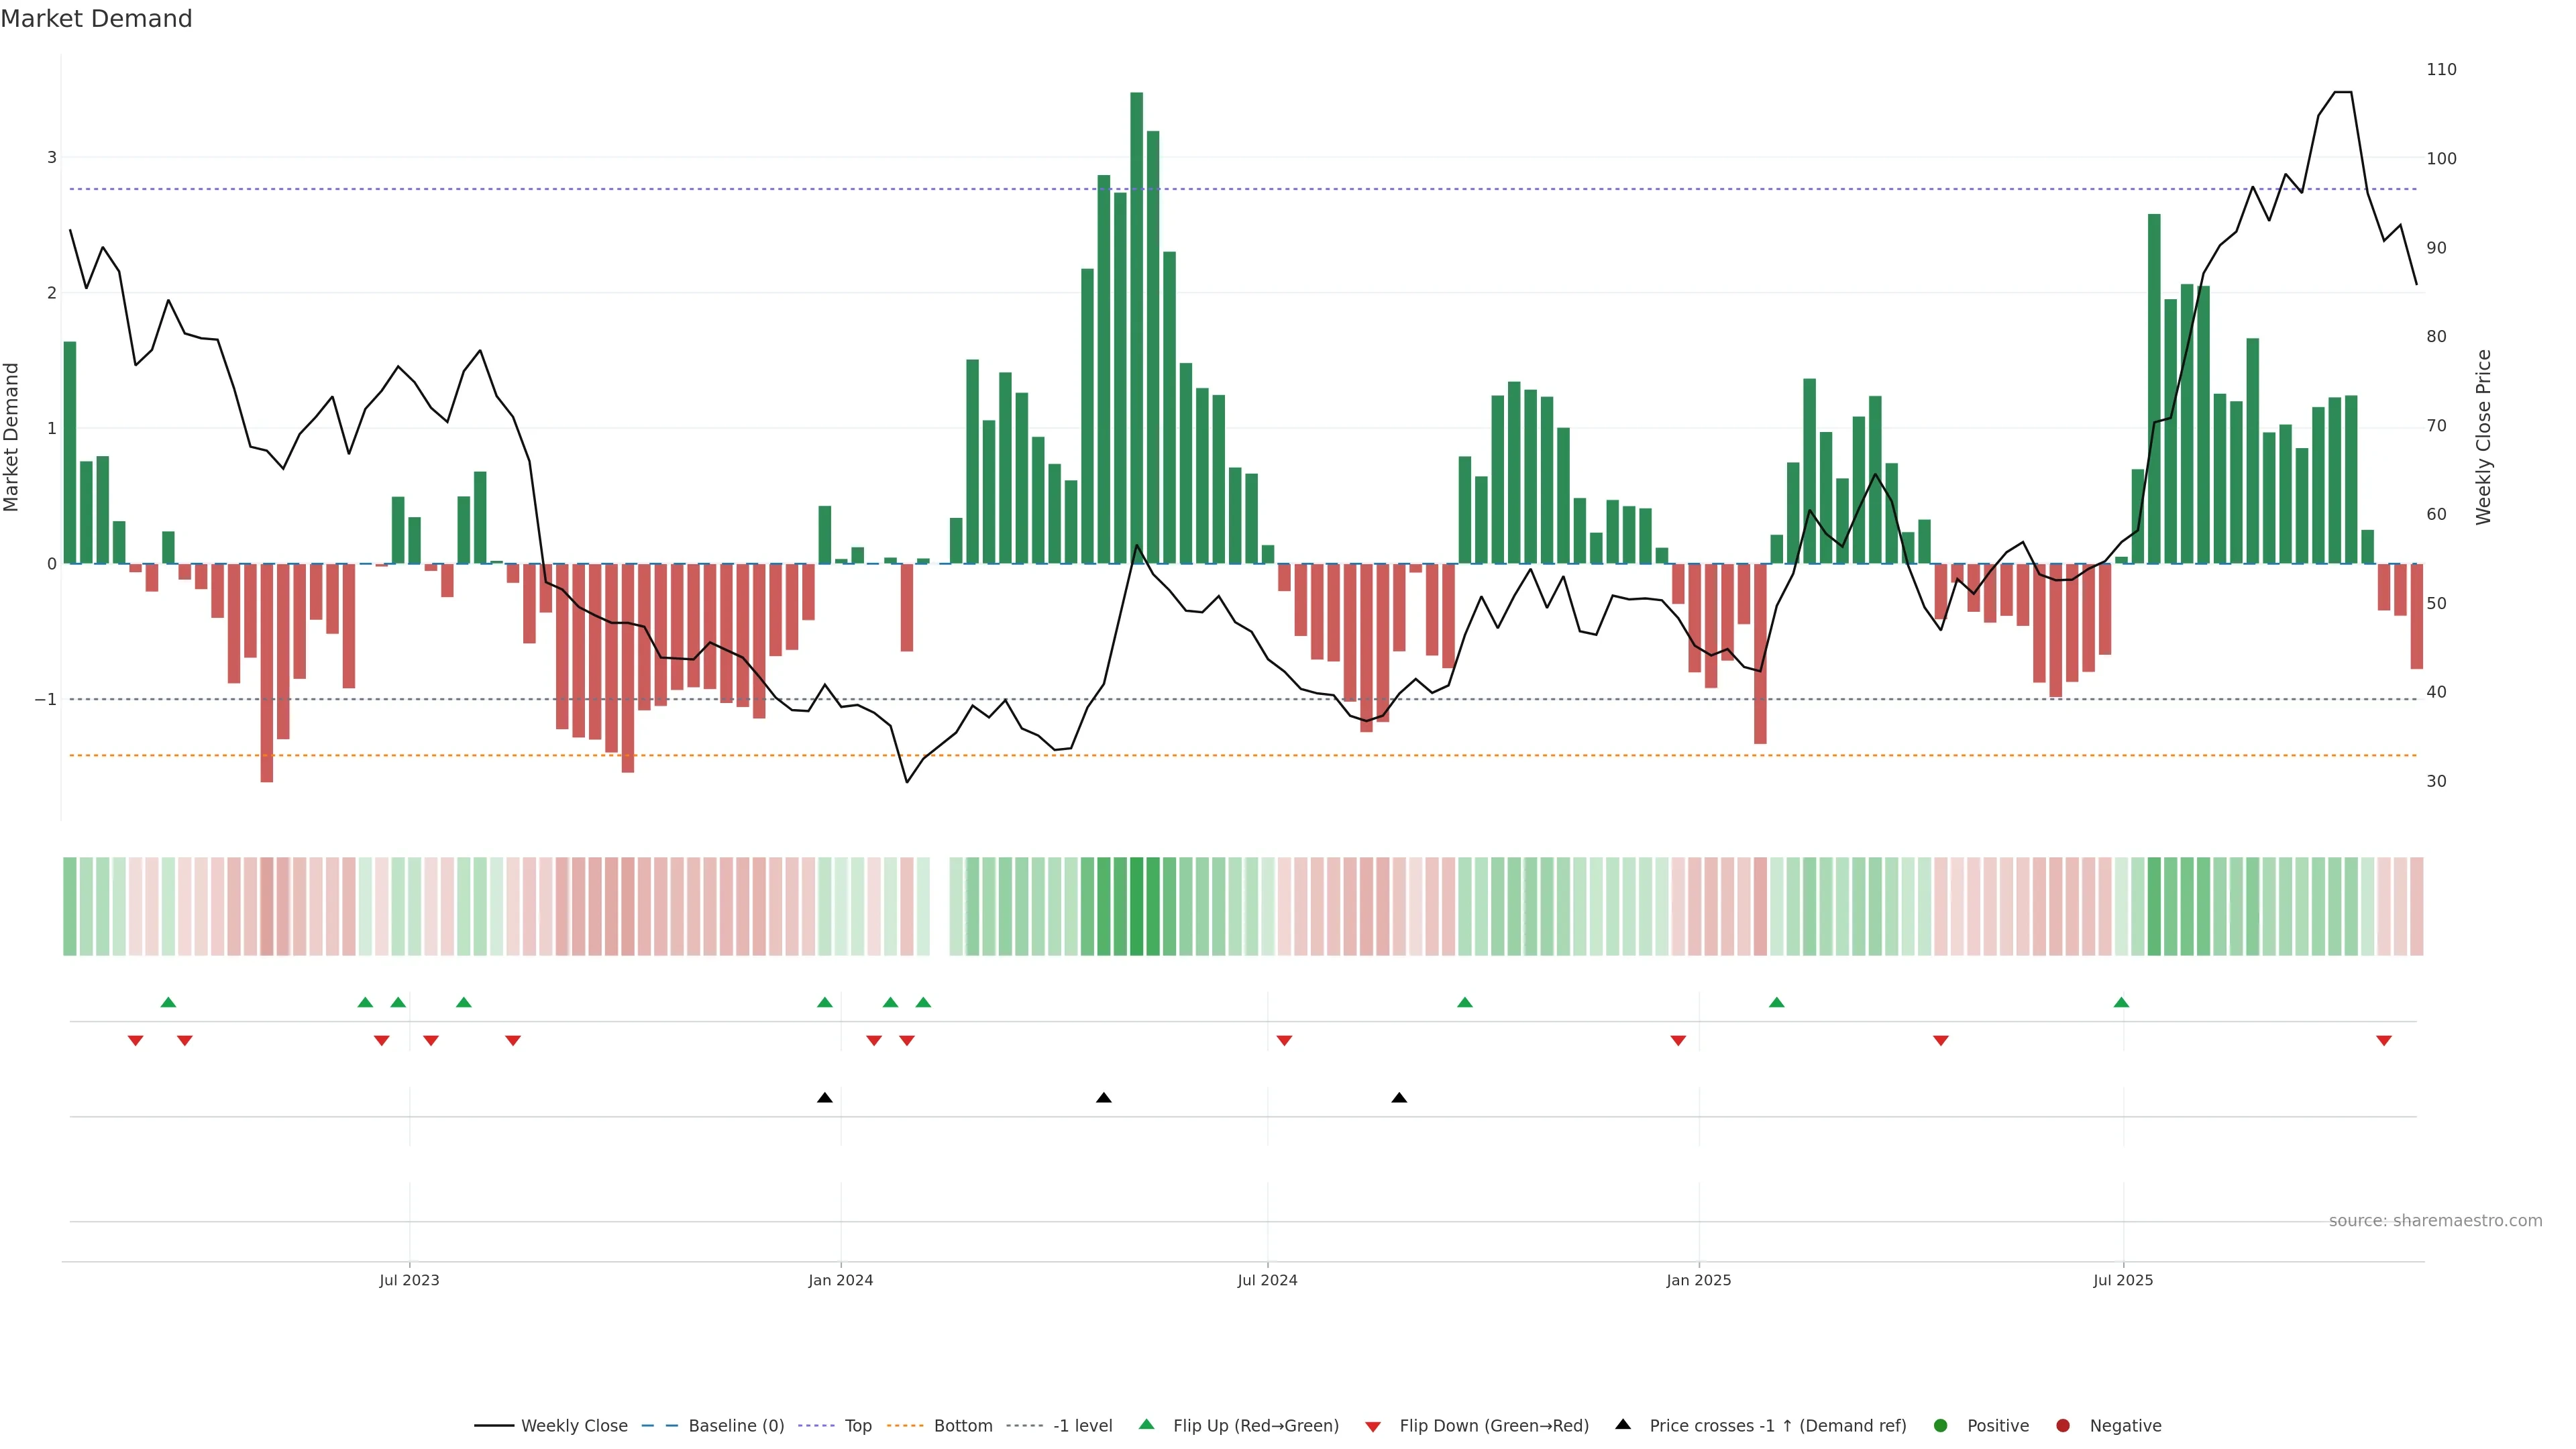Click the source: sharemaestro.com text
The height and width of the screenshot is (1449, 2576).
pos(2435,1220)
